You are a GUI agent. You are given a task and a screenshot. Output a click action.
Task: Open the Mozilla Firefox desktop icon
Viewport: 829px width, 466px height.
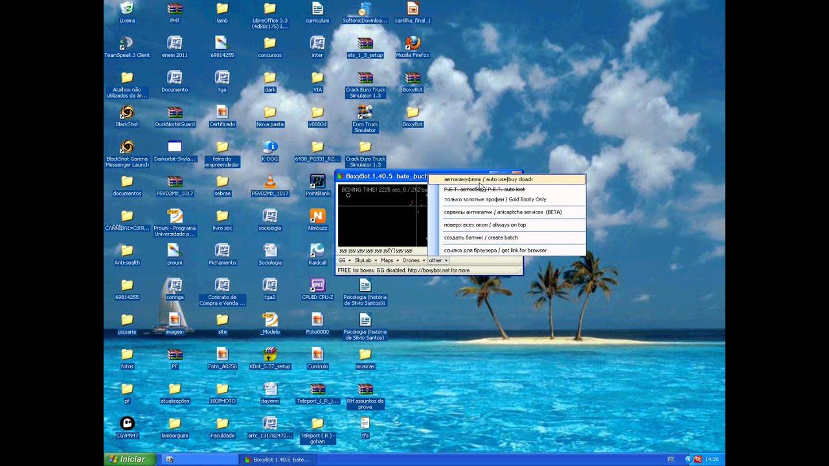click(413, 43)
